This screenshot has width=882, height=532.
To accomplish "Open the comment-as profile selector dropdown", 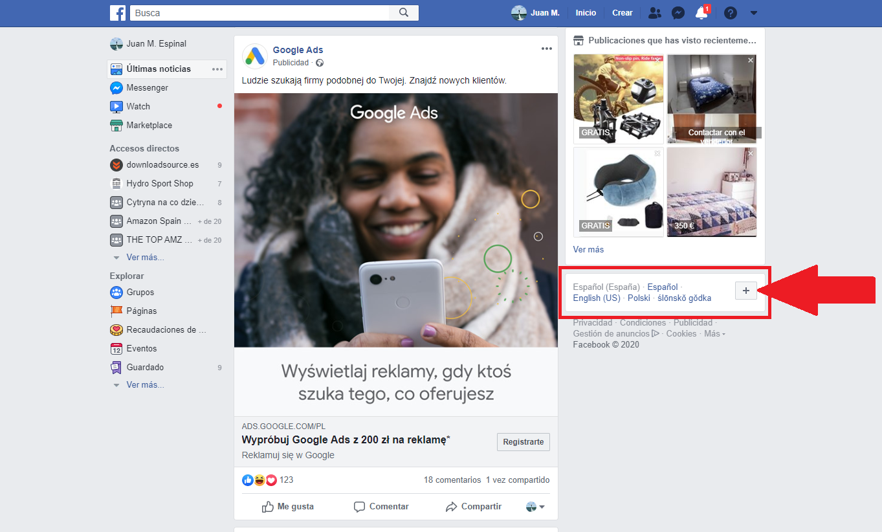I will tap(535, 507).
